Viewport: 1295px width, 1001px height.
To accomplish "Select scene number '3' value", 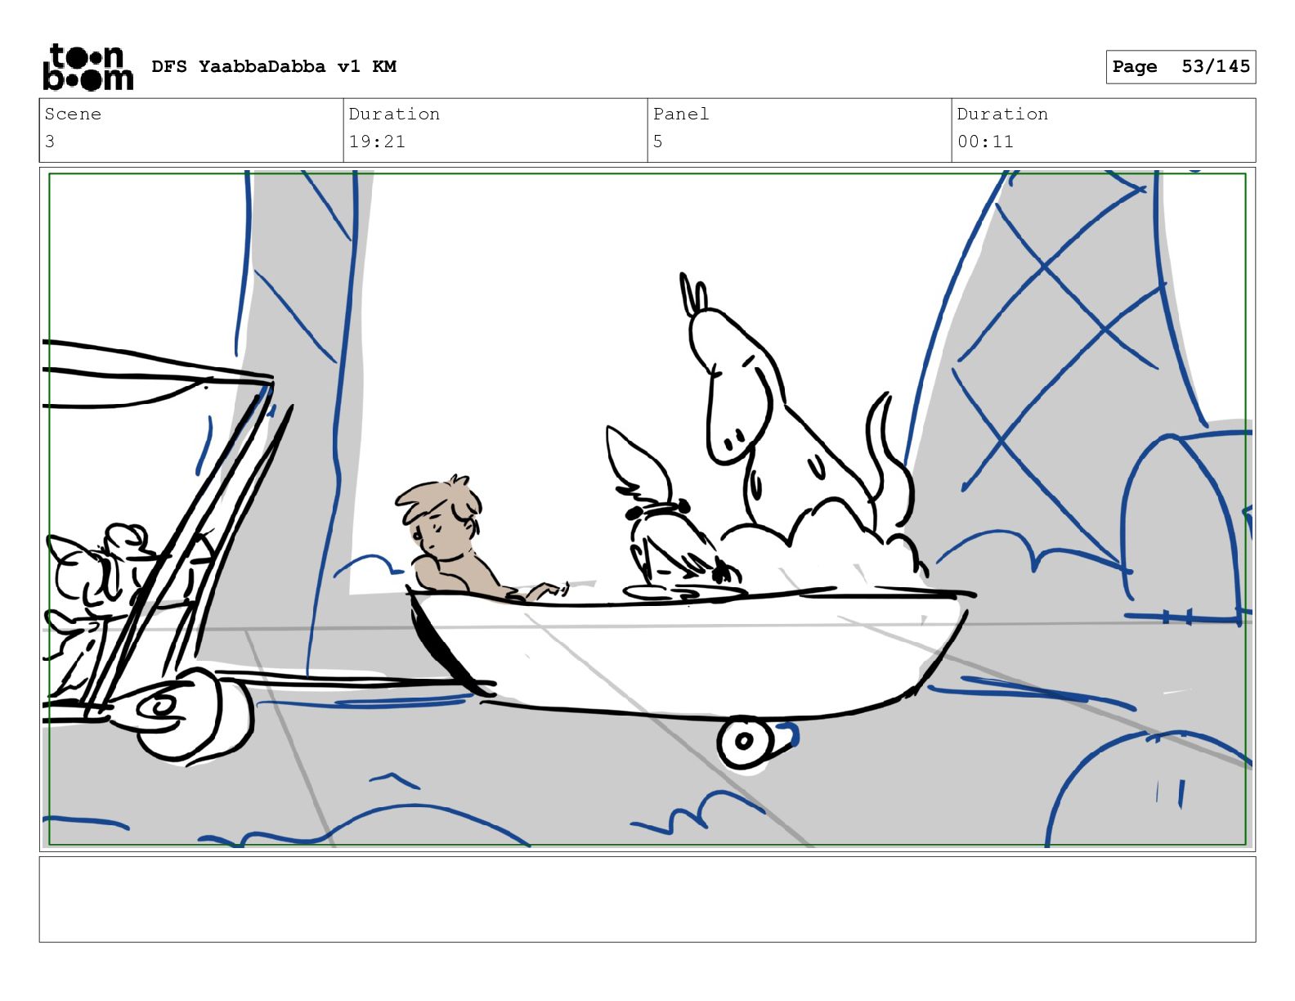I will [50, 141].
